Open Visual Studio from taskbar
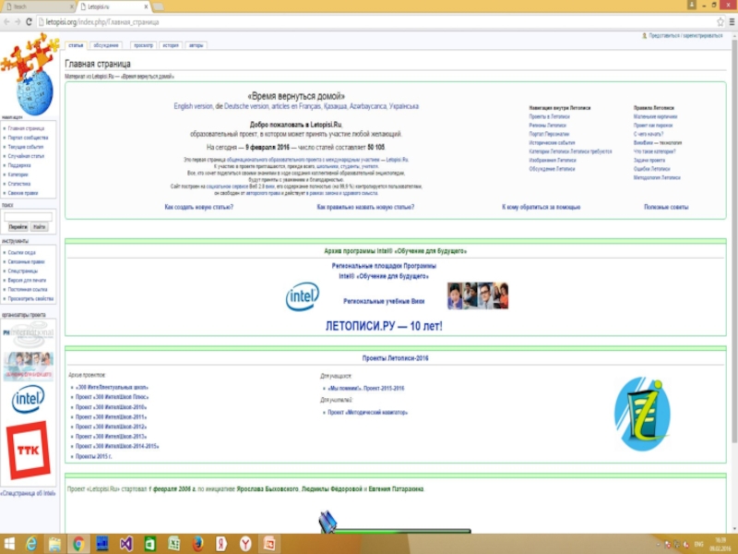Viewport: 738px width, 554px height. click(x=125, y=544)
